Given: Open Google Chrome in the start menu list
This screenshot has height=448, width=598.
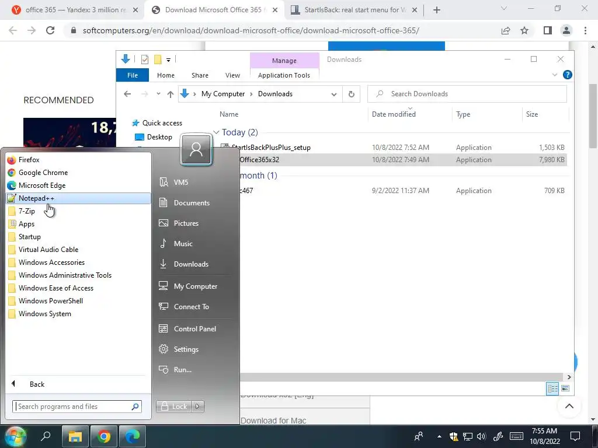Looking at the screenshot, I should click(x=78, y=173).
